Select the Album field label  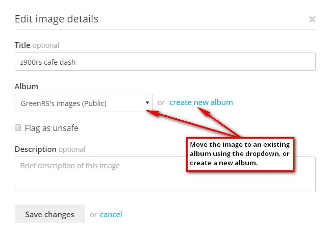pos(27,86)
